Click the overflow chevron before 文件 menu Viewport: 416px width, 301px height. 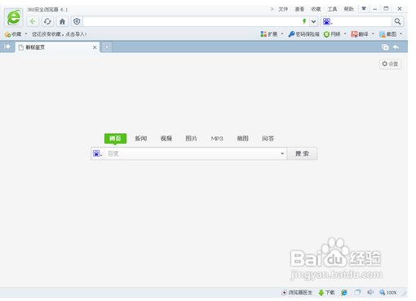(x=272, y=9)
